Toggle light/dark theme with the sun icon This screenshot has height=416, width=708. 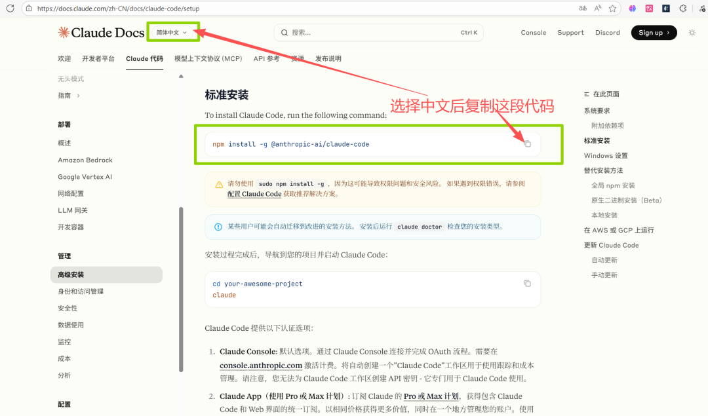coord(692,33)
